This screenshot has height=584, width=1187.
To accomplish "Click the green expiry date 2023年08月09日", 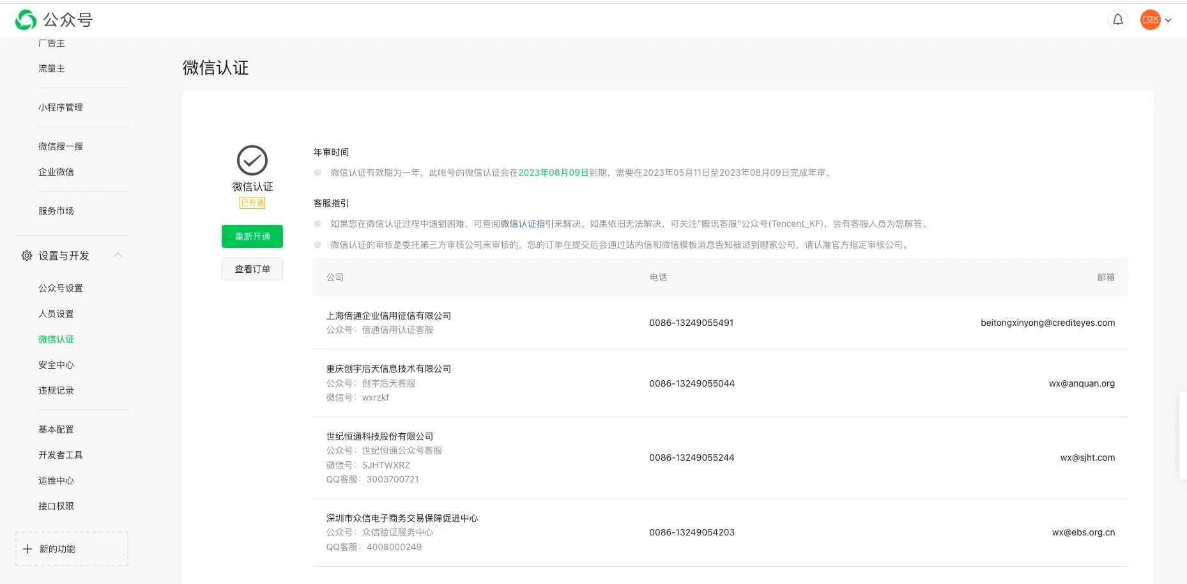I will pos(553,173).
